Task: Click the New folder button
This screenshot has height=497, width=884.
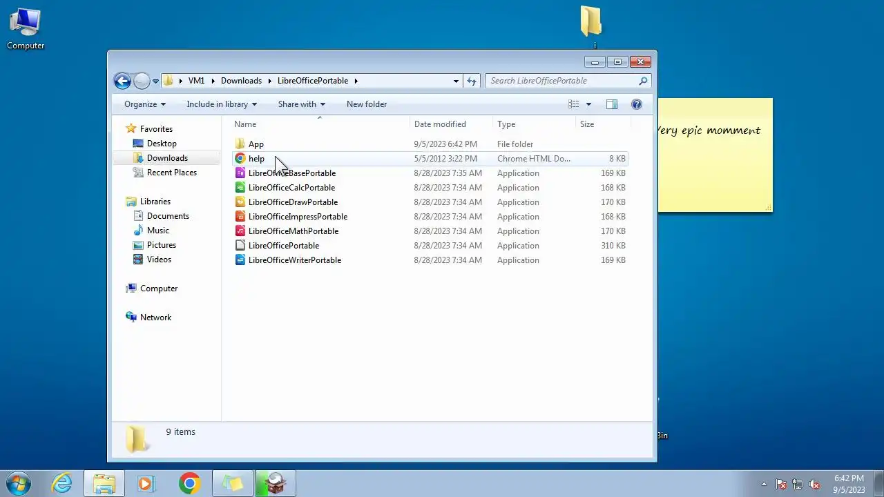Action: [x=367, y=104]
